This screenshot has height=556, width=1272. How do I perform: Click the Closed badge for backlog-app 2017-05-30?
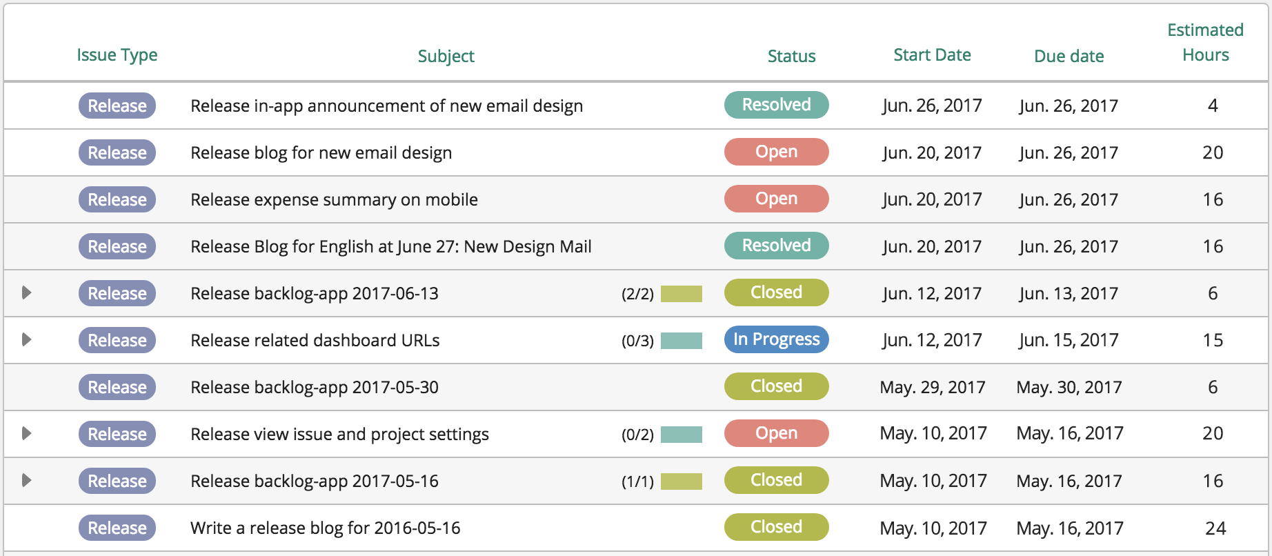pyautogui.click(x=776, y=386)
